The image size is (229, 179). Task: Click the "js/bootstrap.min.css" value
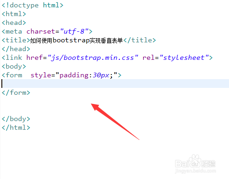coord(93,58)
